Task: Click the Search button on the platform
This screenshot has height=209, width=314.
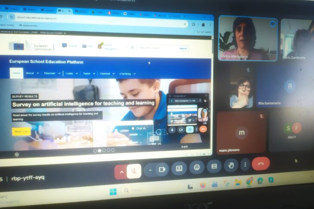Action: pyautogui.click(x=183, y=48)
